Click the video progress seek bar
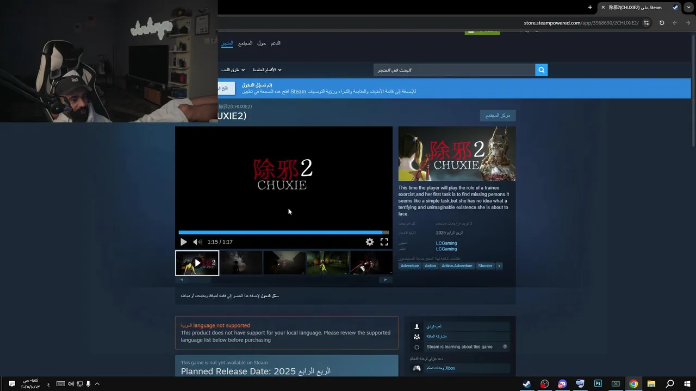This screenshot has width=696, height=391. (283, 232)
